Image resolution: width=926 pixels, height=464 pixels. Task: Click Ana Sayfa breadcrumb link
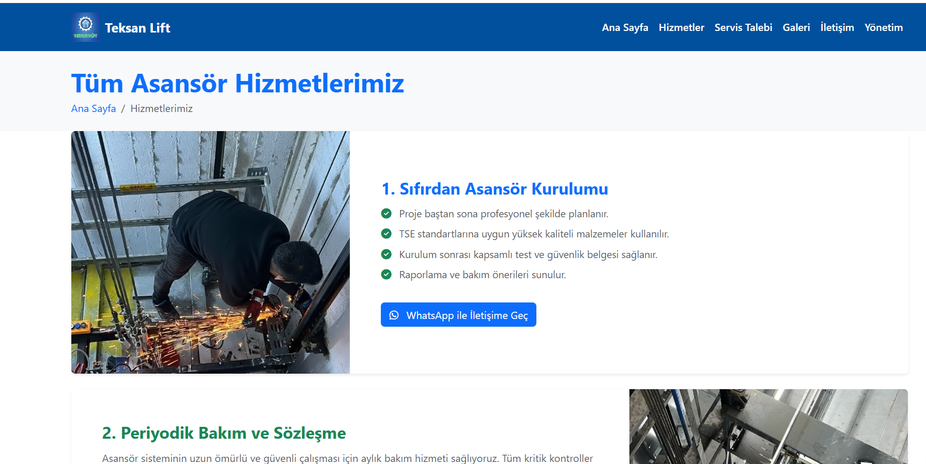(x=94, y=108)
